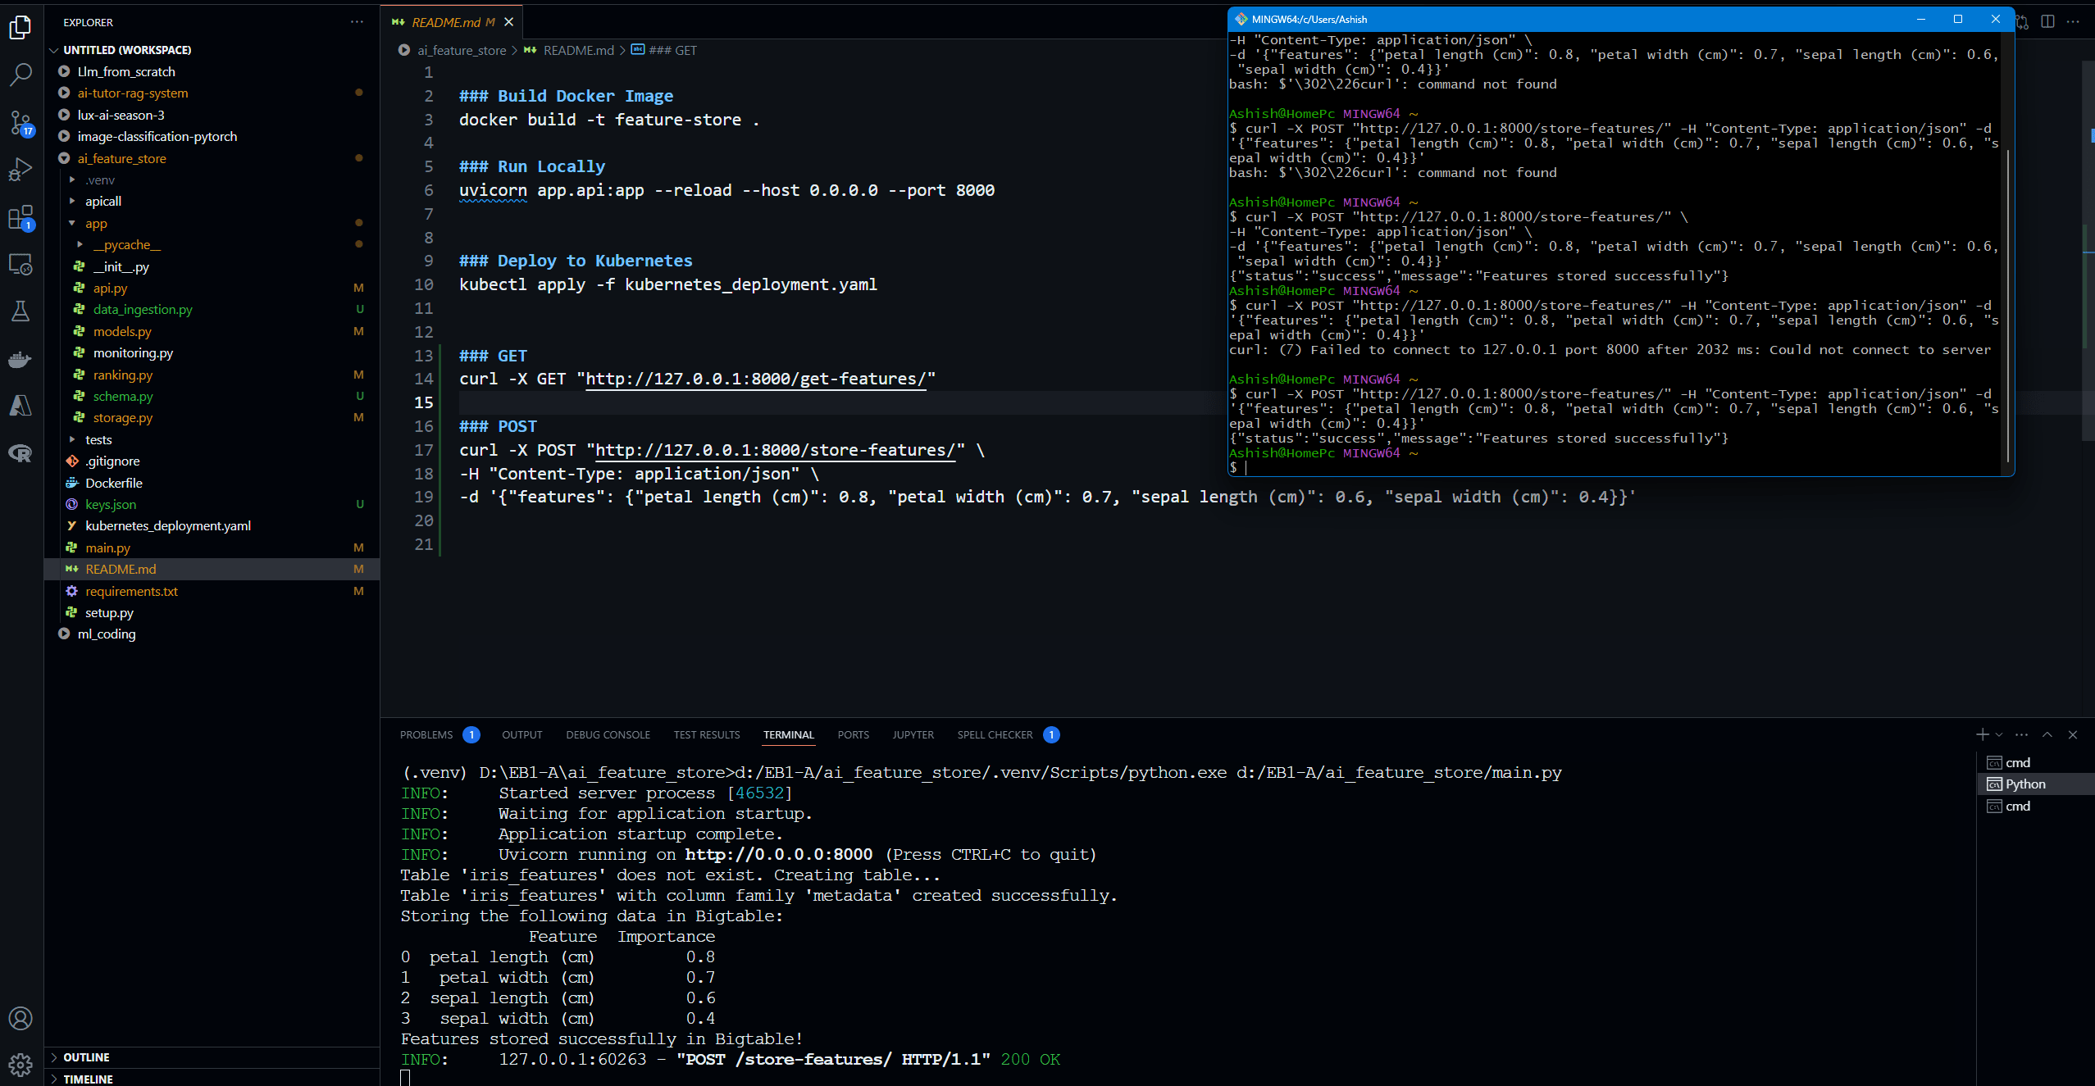Expand the tests folder
This screenshot has width=2095, height=1086.
pos(98,439)
